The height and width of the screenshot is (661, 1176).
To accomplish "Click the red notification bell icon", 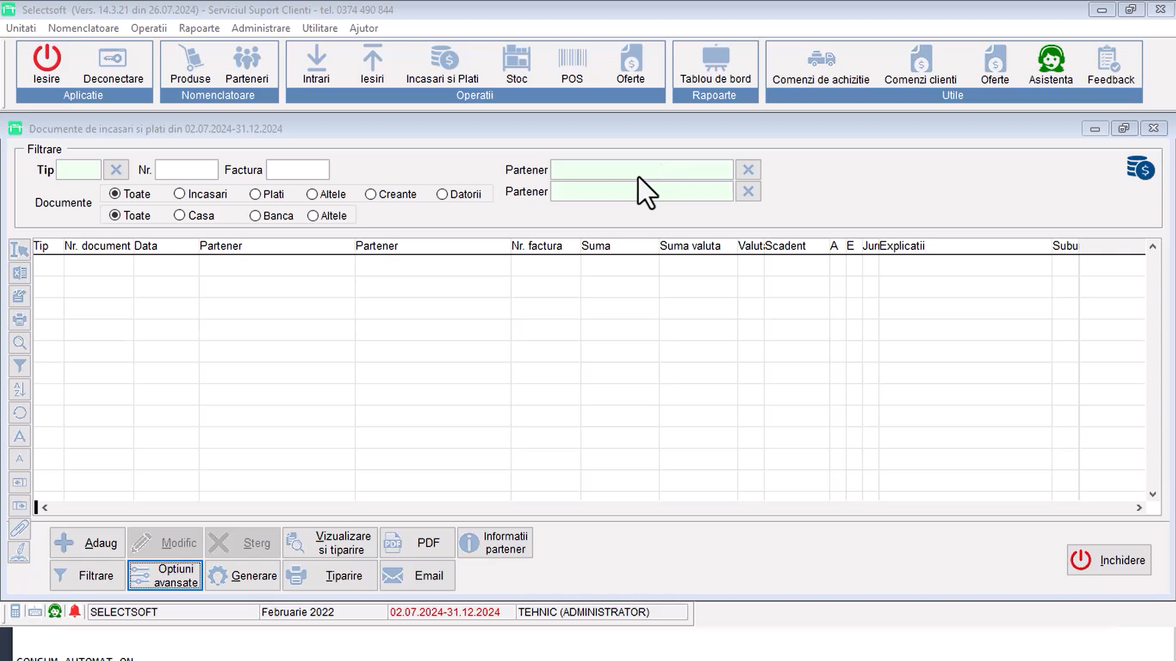I will tap(74, 611).
